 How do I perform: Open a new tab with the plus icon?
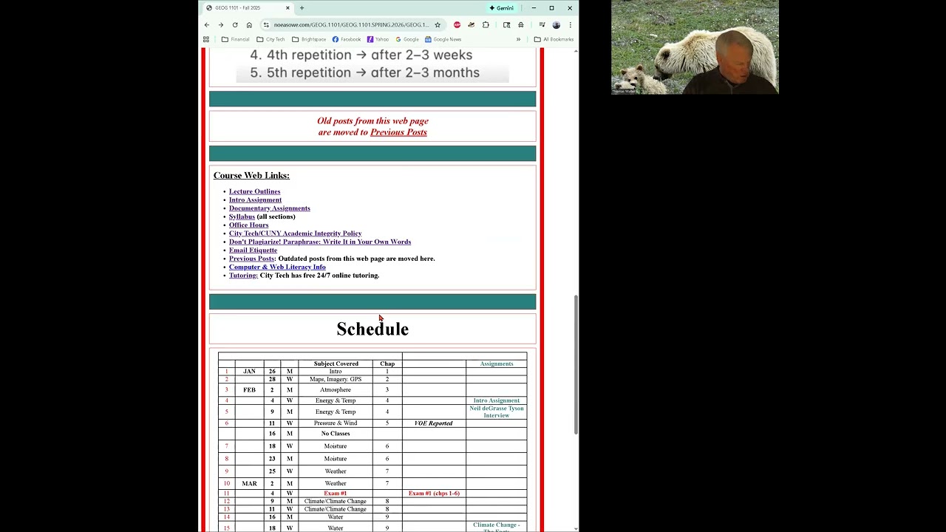point(302,8)
